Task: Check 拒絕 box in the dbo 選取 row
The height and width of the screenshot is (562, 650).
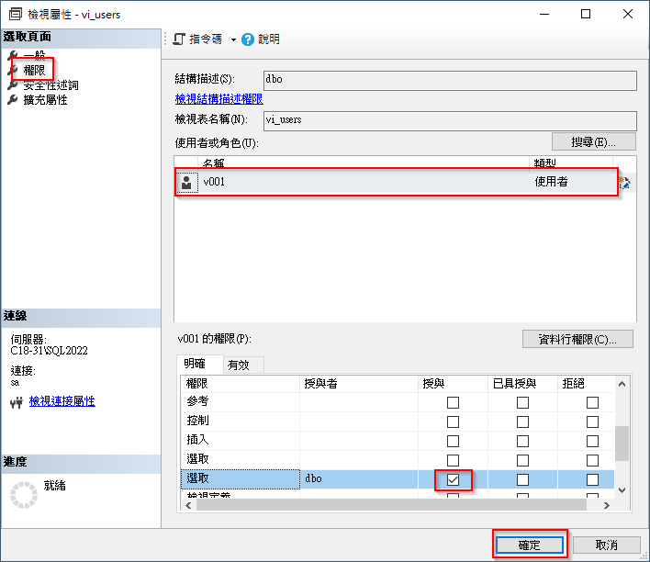Action: (592, 480)
